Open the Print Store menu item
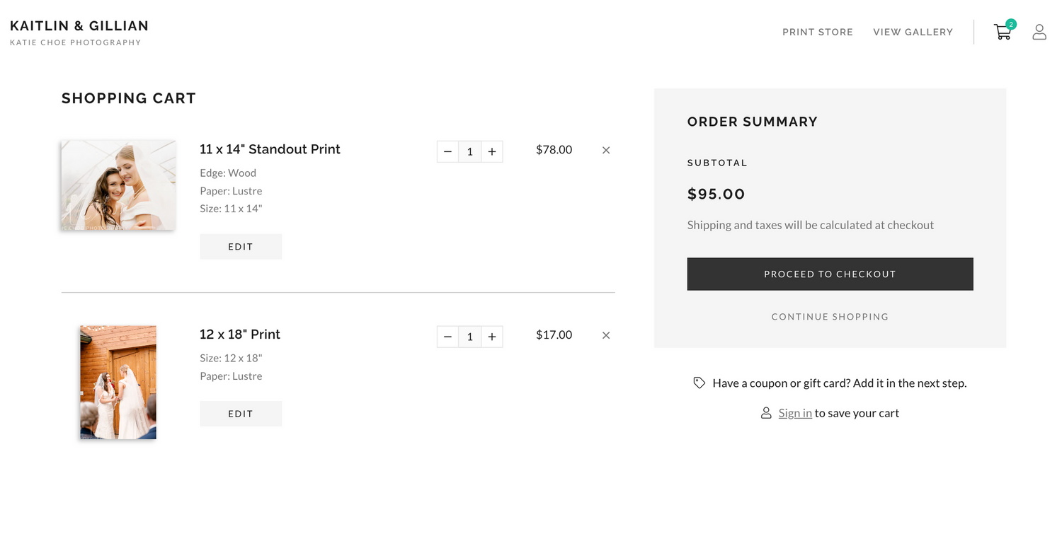 [x=818, y=32]
